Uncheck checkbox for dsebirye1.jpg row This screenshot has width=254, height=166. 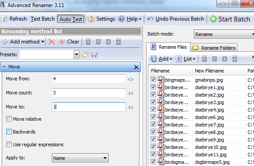[x=153, y=87]
